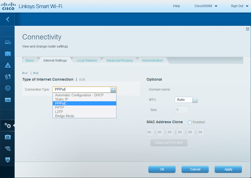
Task: Switch to IPv6 settings link
Action: click(36, 73)
